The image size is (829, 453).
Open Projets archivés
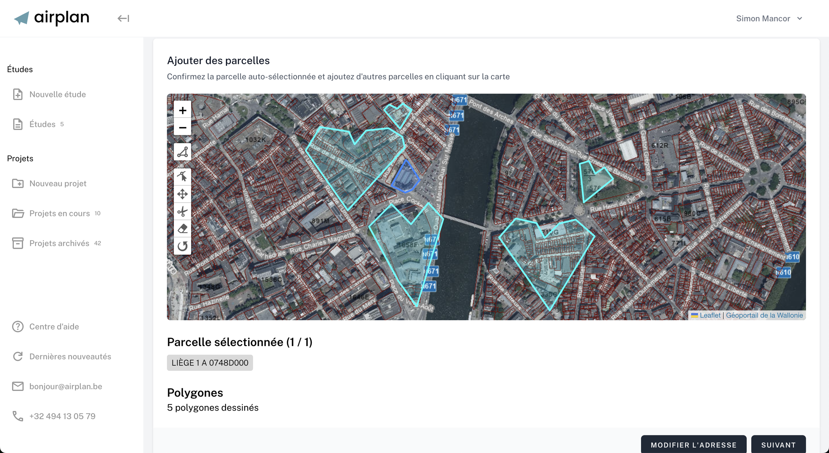pyautogui.click(x=59, y=243)
